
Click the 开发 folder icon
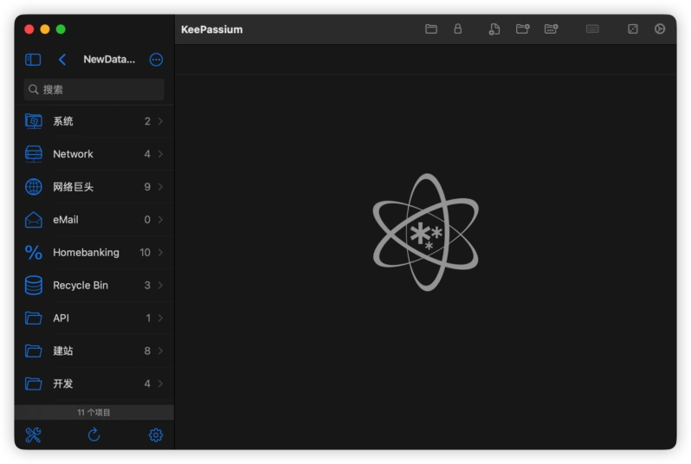[34, 383]
